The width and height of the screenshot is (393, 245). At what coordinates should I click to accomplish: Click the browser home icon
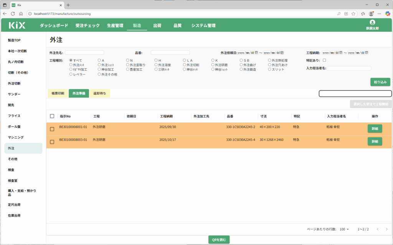21,13
